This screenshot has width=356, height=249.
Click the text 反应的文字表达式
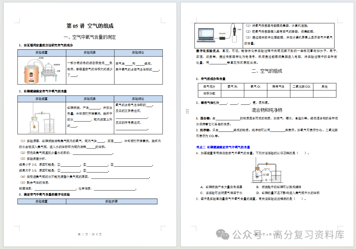click(x=128, y=111)
